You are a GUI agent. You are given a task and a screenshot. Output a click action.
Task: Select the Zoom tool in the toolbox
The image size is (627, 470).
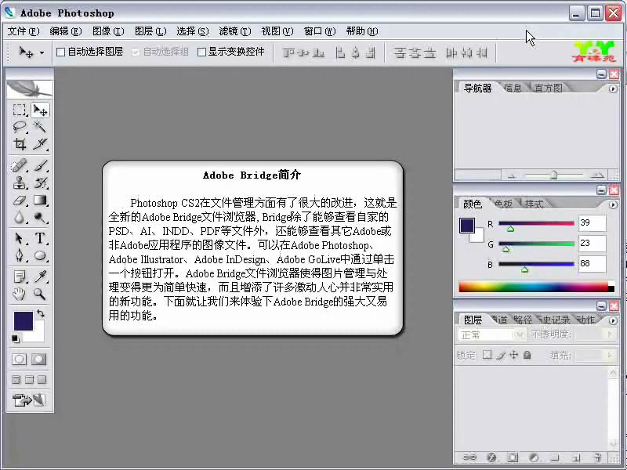point(40,295)
